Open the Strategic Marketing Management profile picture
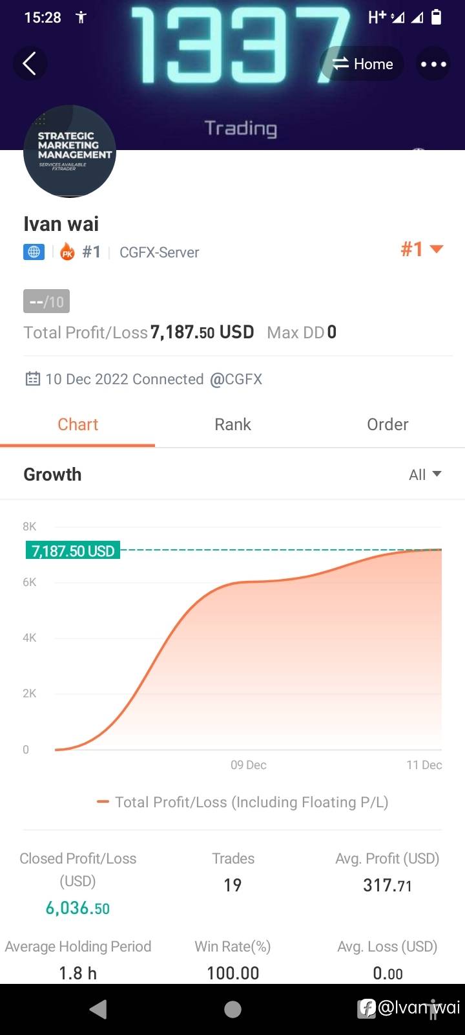The width and height of the screenshot is (465, 1035). (x=70, y=151)
